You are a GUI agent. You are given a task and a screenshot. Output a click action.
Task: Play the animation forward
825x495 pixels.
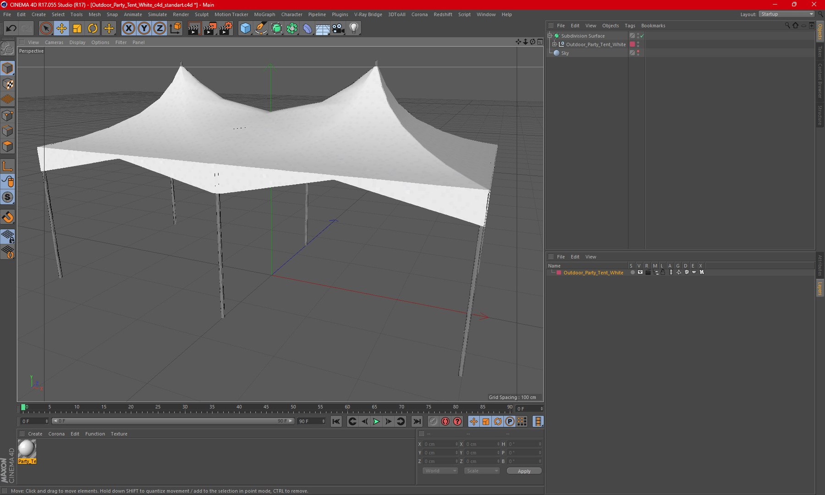pos(376,422)
